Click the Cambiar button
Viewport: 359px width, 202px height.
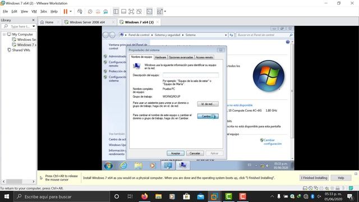coord(208,116)
